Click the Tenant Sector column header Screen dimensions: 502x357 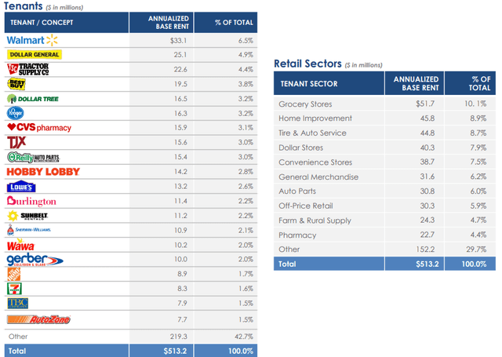coord(308,83)
